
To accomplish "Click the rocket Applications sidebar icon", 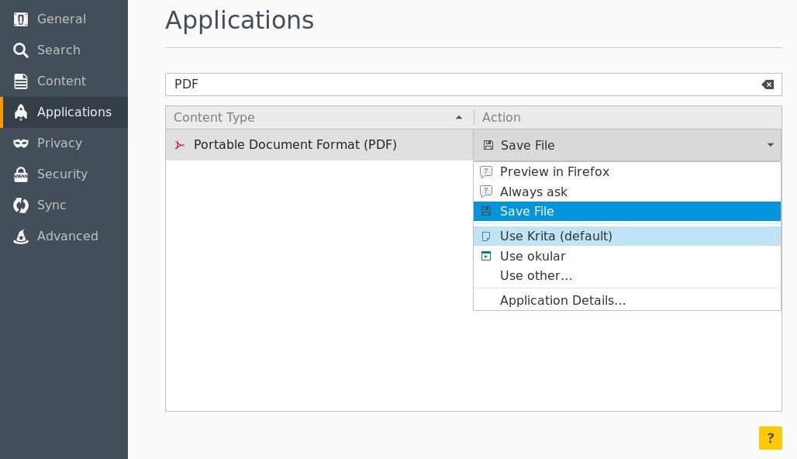I will coord(21,112).
